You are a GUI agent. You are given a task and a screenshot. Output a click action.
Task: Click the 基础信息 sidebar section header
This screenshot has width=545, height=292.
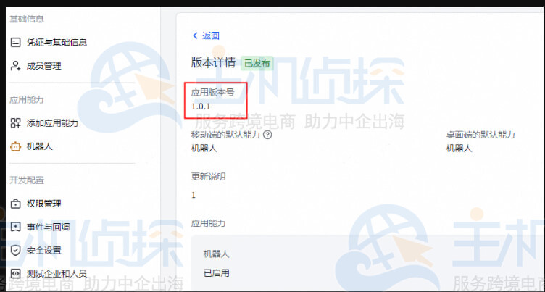point(27,19)
